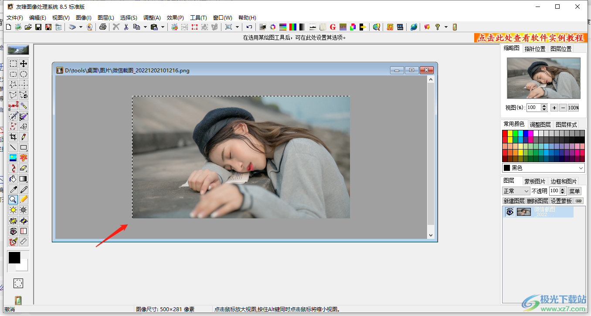Click the 菜单 button in layer panel
Screen dimensions: 591x316
tap(574, 191)
